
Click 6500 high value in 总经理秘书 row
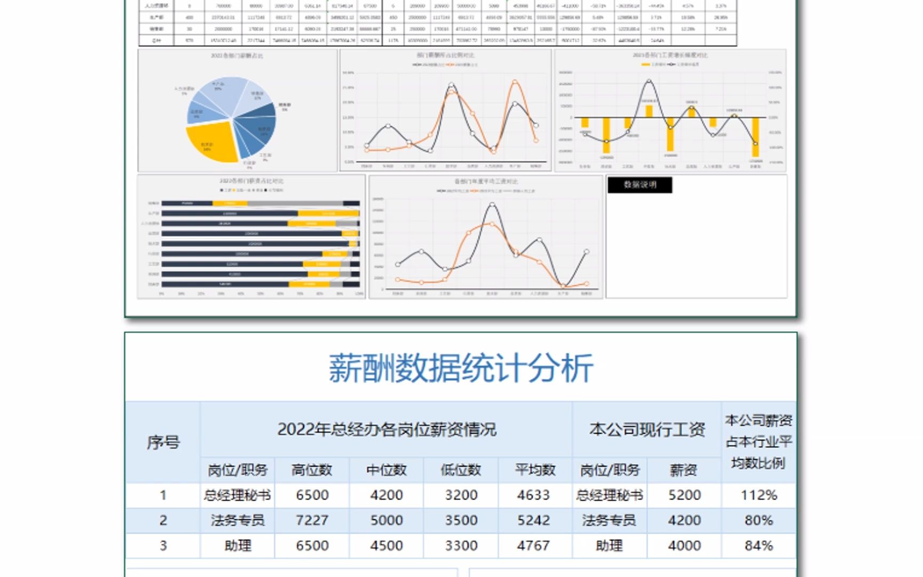coord(312,495)
